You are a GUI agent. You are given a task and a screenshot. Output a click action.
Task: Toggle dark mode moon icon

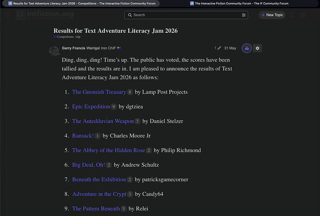coord(293,15)
